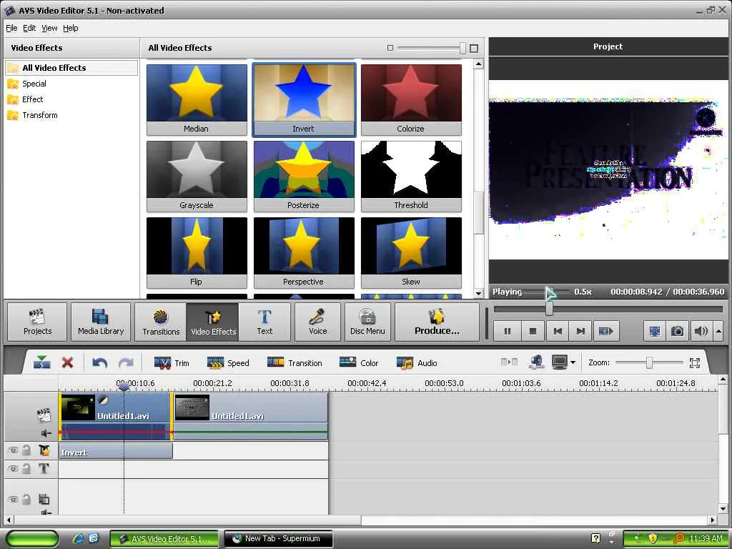Open the Help menu
This screenshot has height=549, width=732.
click(71, 28)
